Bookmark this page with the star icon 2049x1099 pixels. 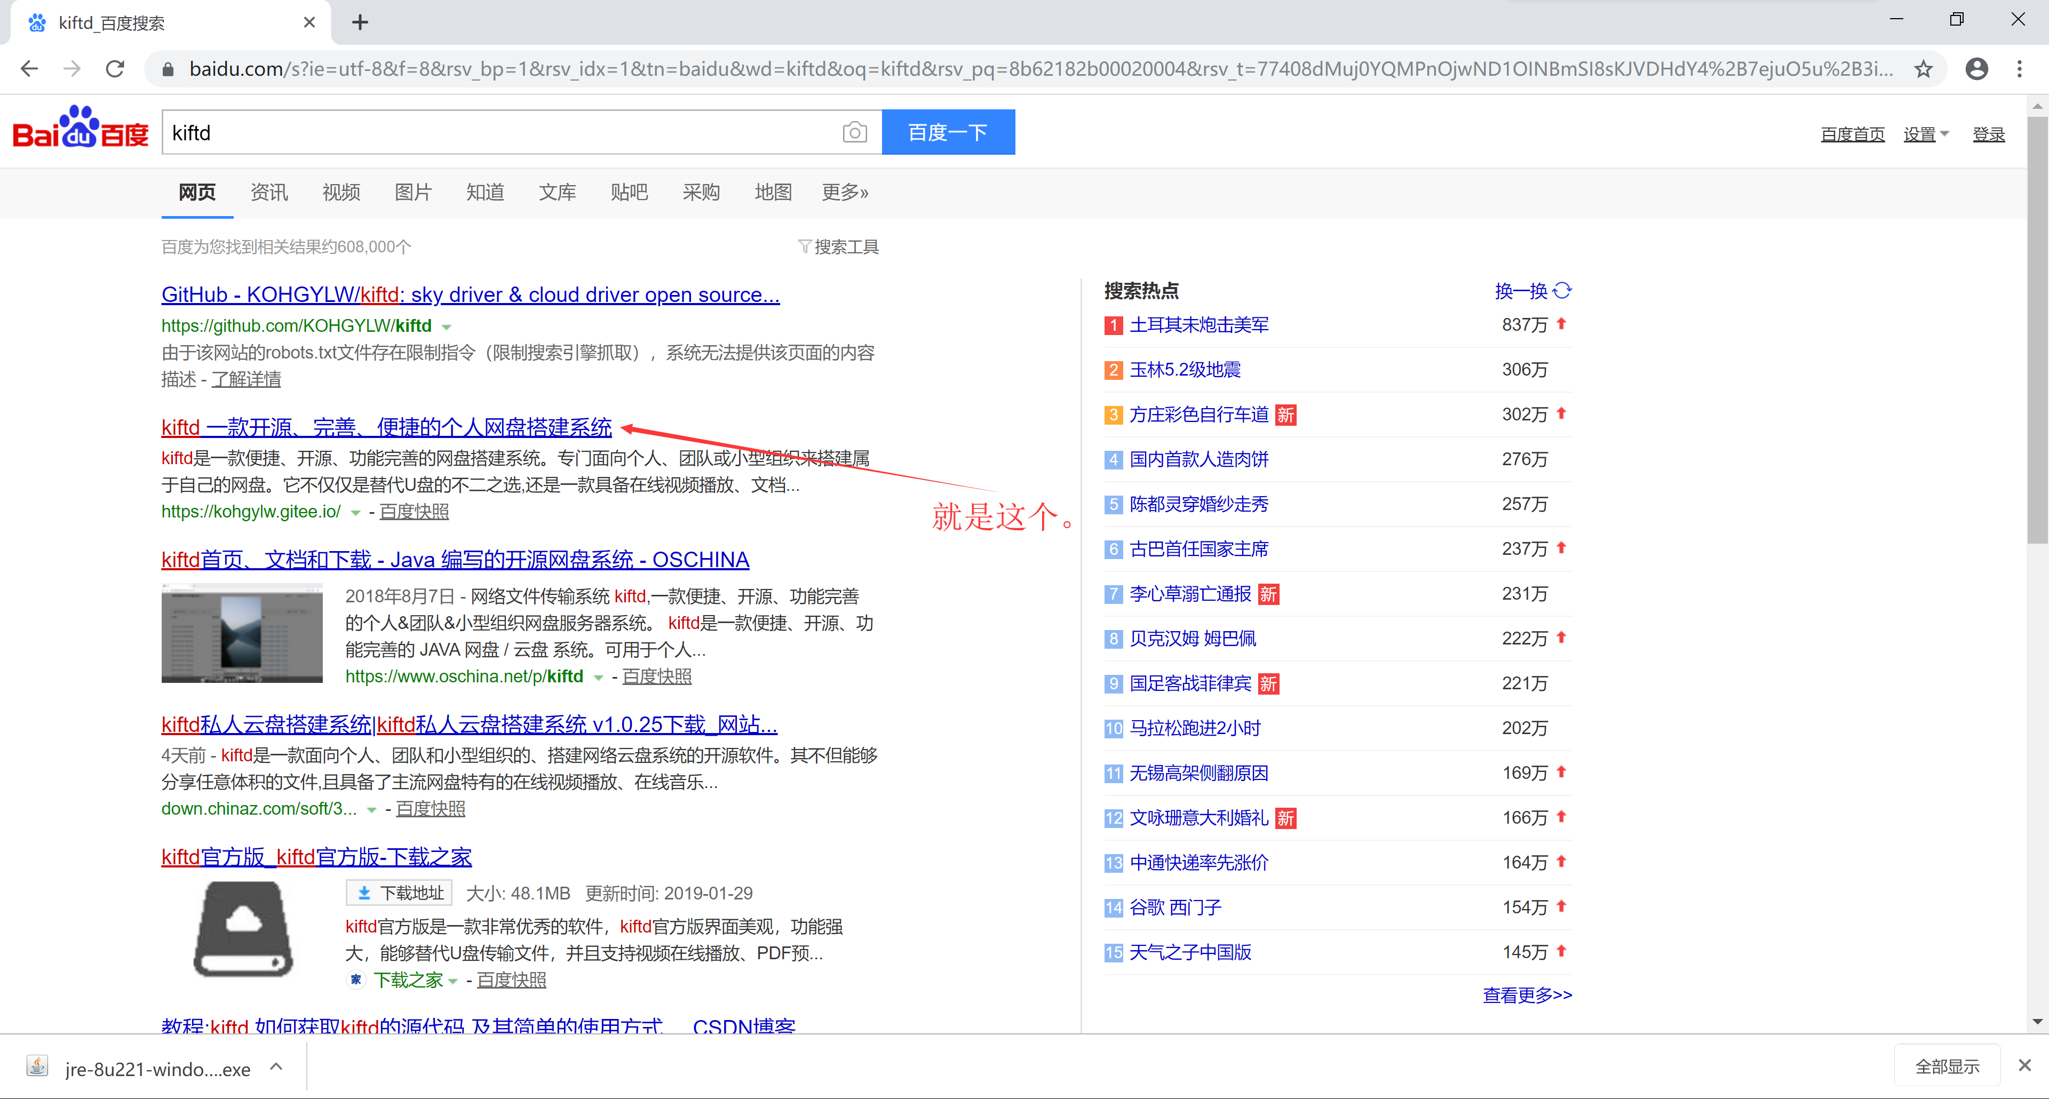[x=1924, y=69]
